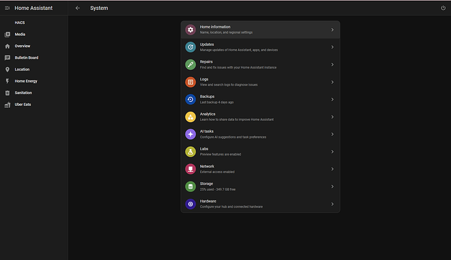Click the green Storage database icon
The height and width of the screenshot is (260, 451).
coord(190,187)
